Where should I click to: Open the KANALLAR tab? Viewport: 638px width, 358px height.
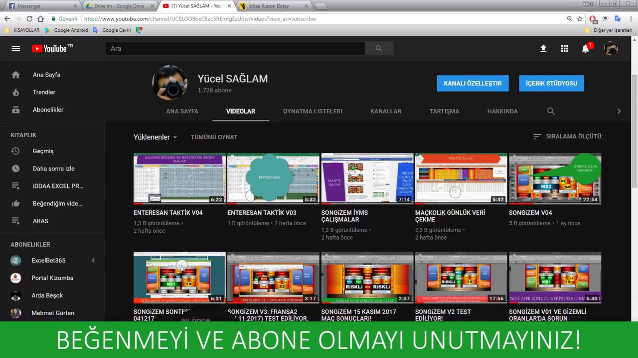coord(386,111)
